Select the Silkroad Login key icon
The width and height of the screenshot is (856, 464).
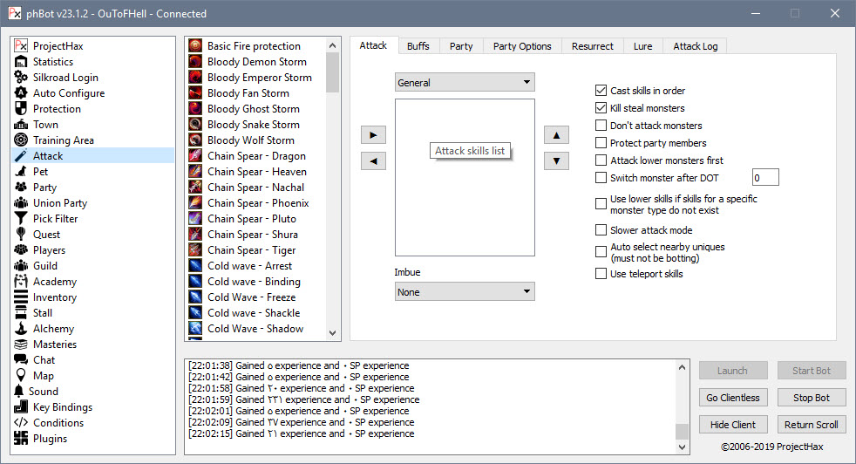(21, 78)
